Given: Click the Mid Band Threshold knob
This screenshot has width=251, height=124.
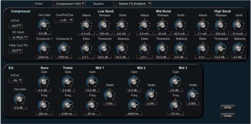Looking at the screenshot, I should point(162,48).
